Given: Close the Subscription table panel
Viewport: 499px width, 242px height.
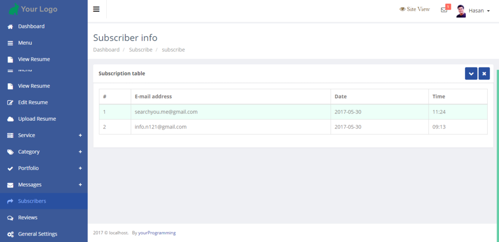Looking at the screenshot, I should 484,74.
